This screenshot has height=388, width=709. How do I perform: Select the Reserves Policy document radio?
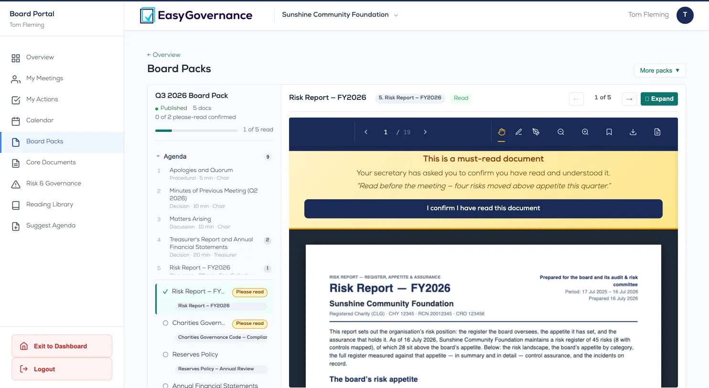point(165,355)
